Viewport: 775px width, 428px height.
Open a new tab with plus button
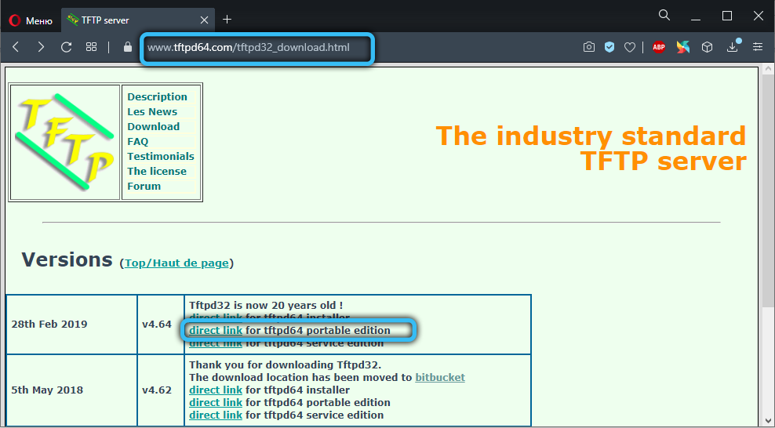coord(227,19)
